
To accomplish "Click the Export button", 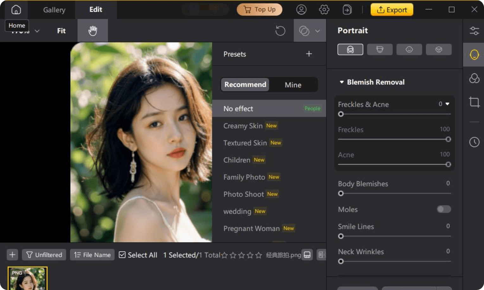I will [392, 9].
